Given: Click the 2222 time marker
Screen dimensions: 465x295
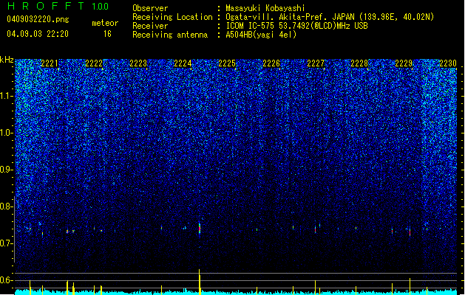Looking at the screenshot, I should pyautogui.click(x=94, y=63).
